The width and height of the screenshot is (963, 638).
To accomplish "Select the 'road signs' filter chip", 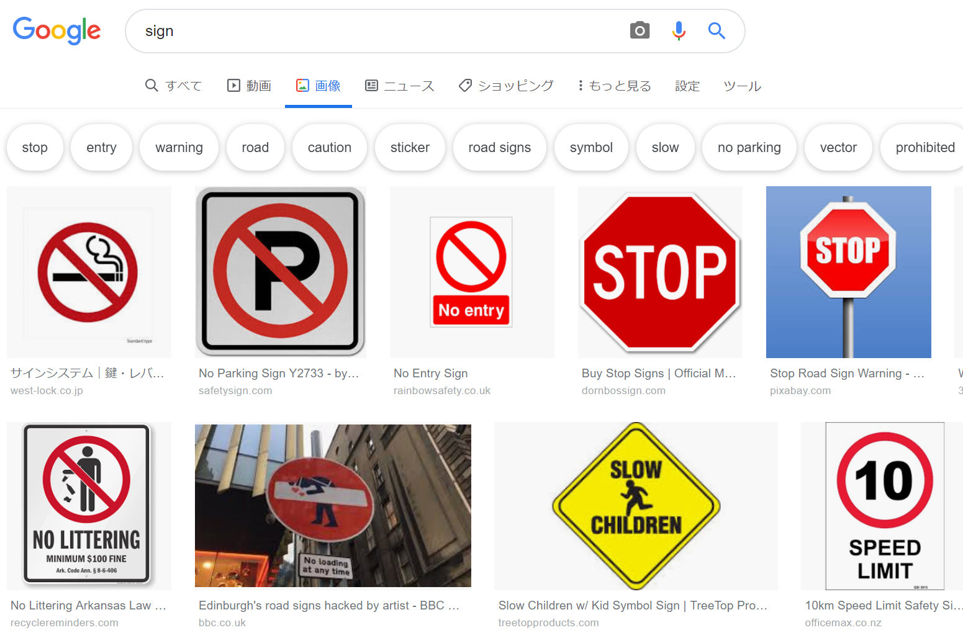I will coord(500,147).
